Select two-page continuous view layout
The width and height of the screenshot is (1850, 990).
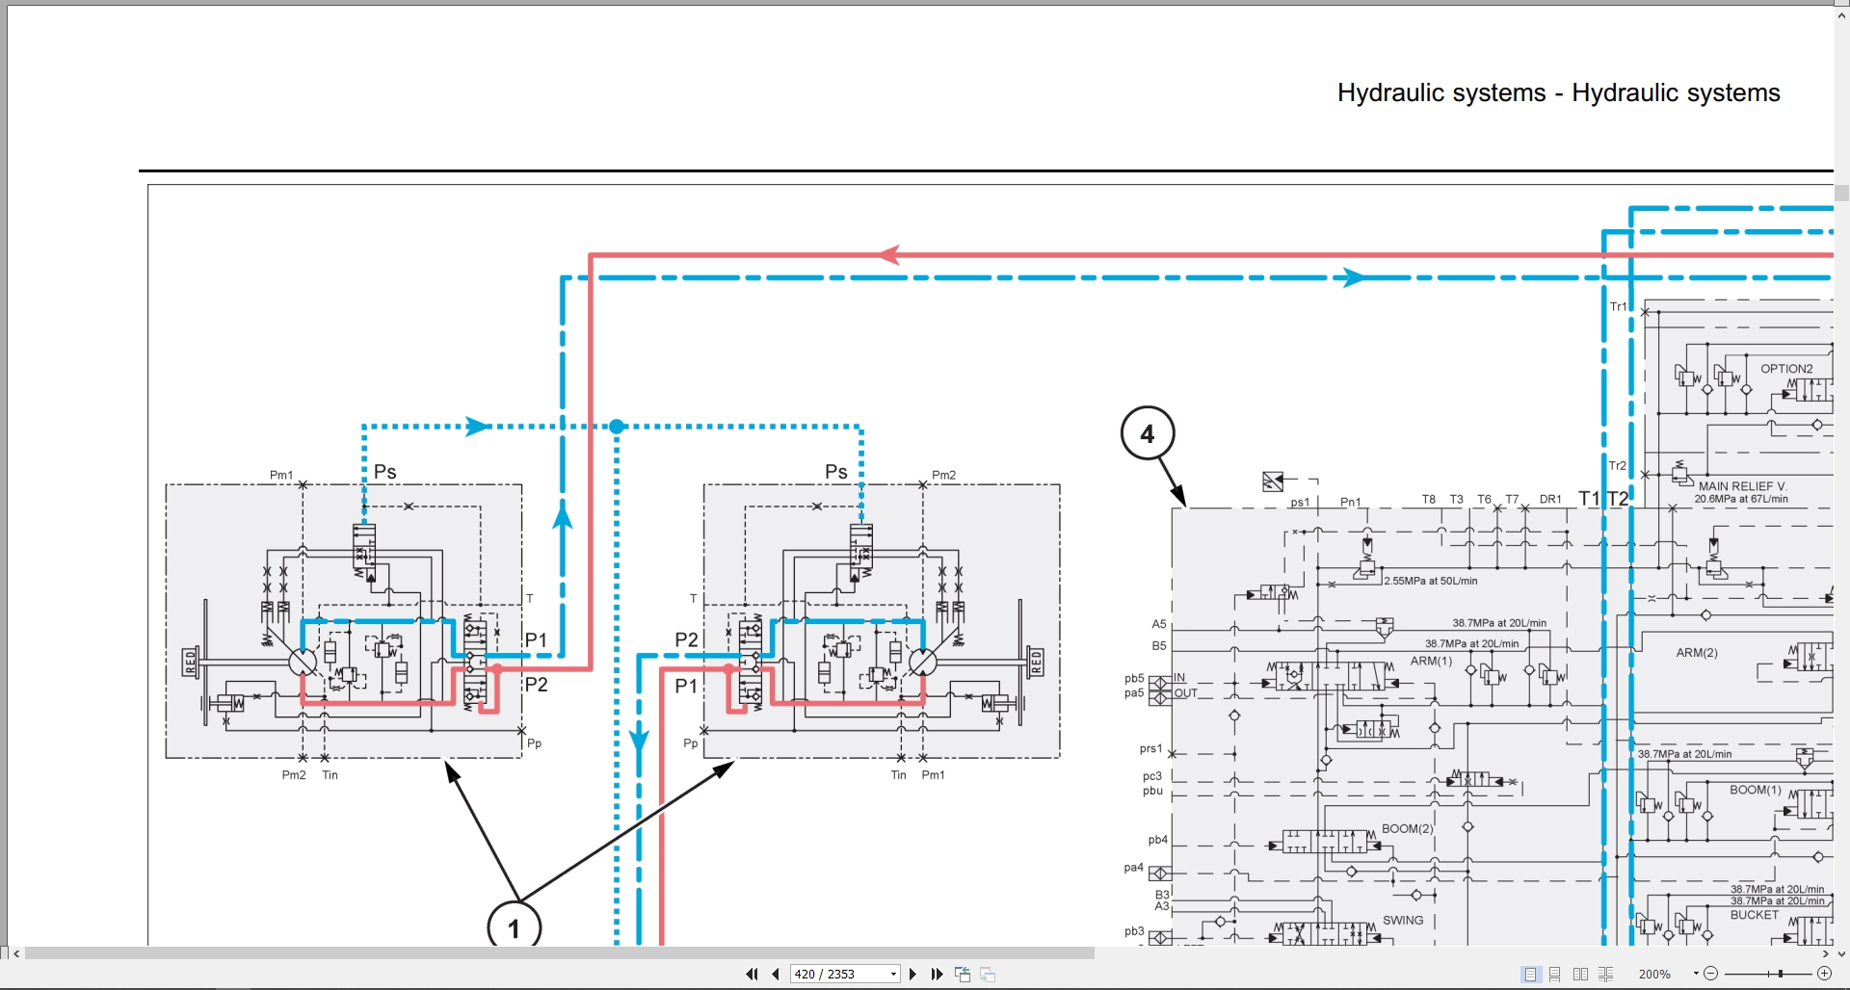click(x=1605, y=974)
